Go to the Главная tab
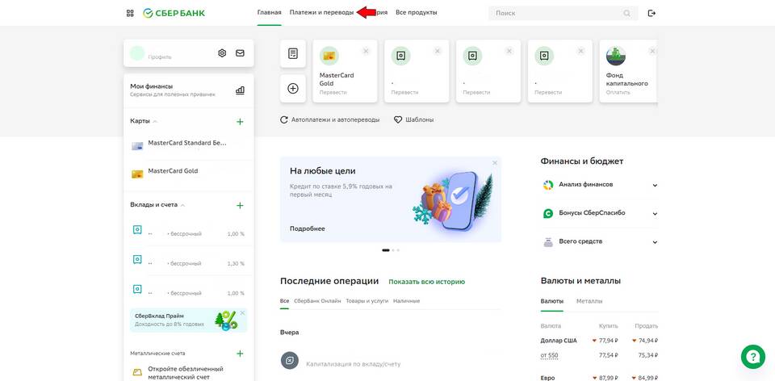 (x=270, y=12)
